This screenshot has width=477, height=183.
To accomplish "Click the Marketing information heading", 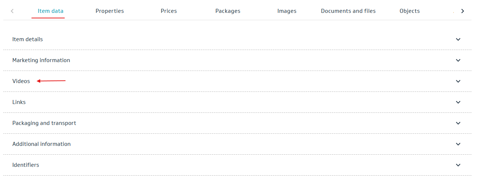I will pos(41,60).
